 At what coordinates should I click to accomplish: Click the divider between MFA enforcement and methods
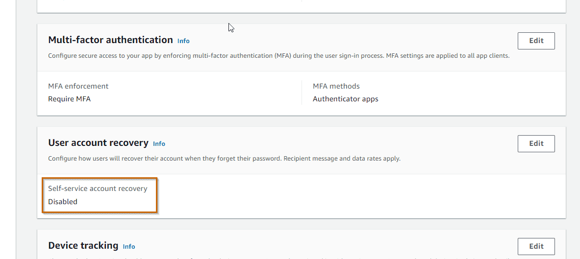[x=302, y=93]
